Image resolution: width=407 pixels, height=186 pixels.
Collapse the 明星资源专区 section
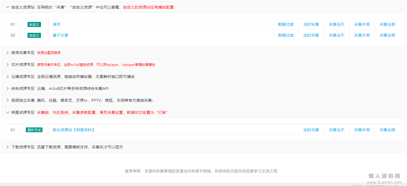(x=23, y=112)
